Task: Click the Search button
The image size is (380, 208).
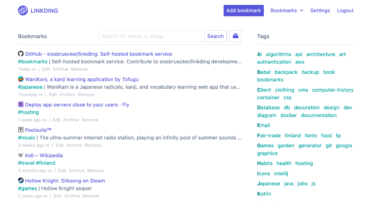Action: tap(215, 36)
